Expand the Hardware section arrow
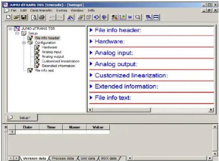Image resolution: width=219 pixels, height=161 pixels. 91,41
